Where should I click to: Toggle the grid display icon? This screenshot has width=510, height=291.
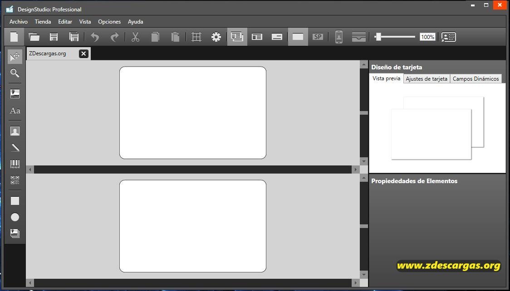point(196,37)
